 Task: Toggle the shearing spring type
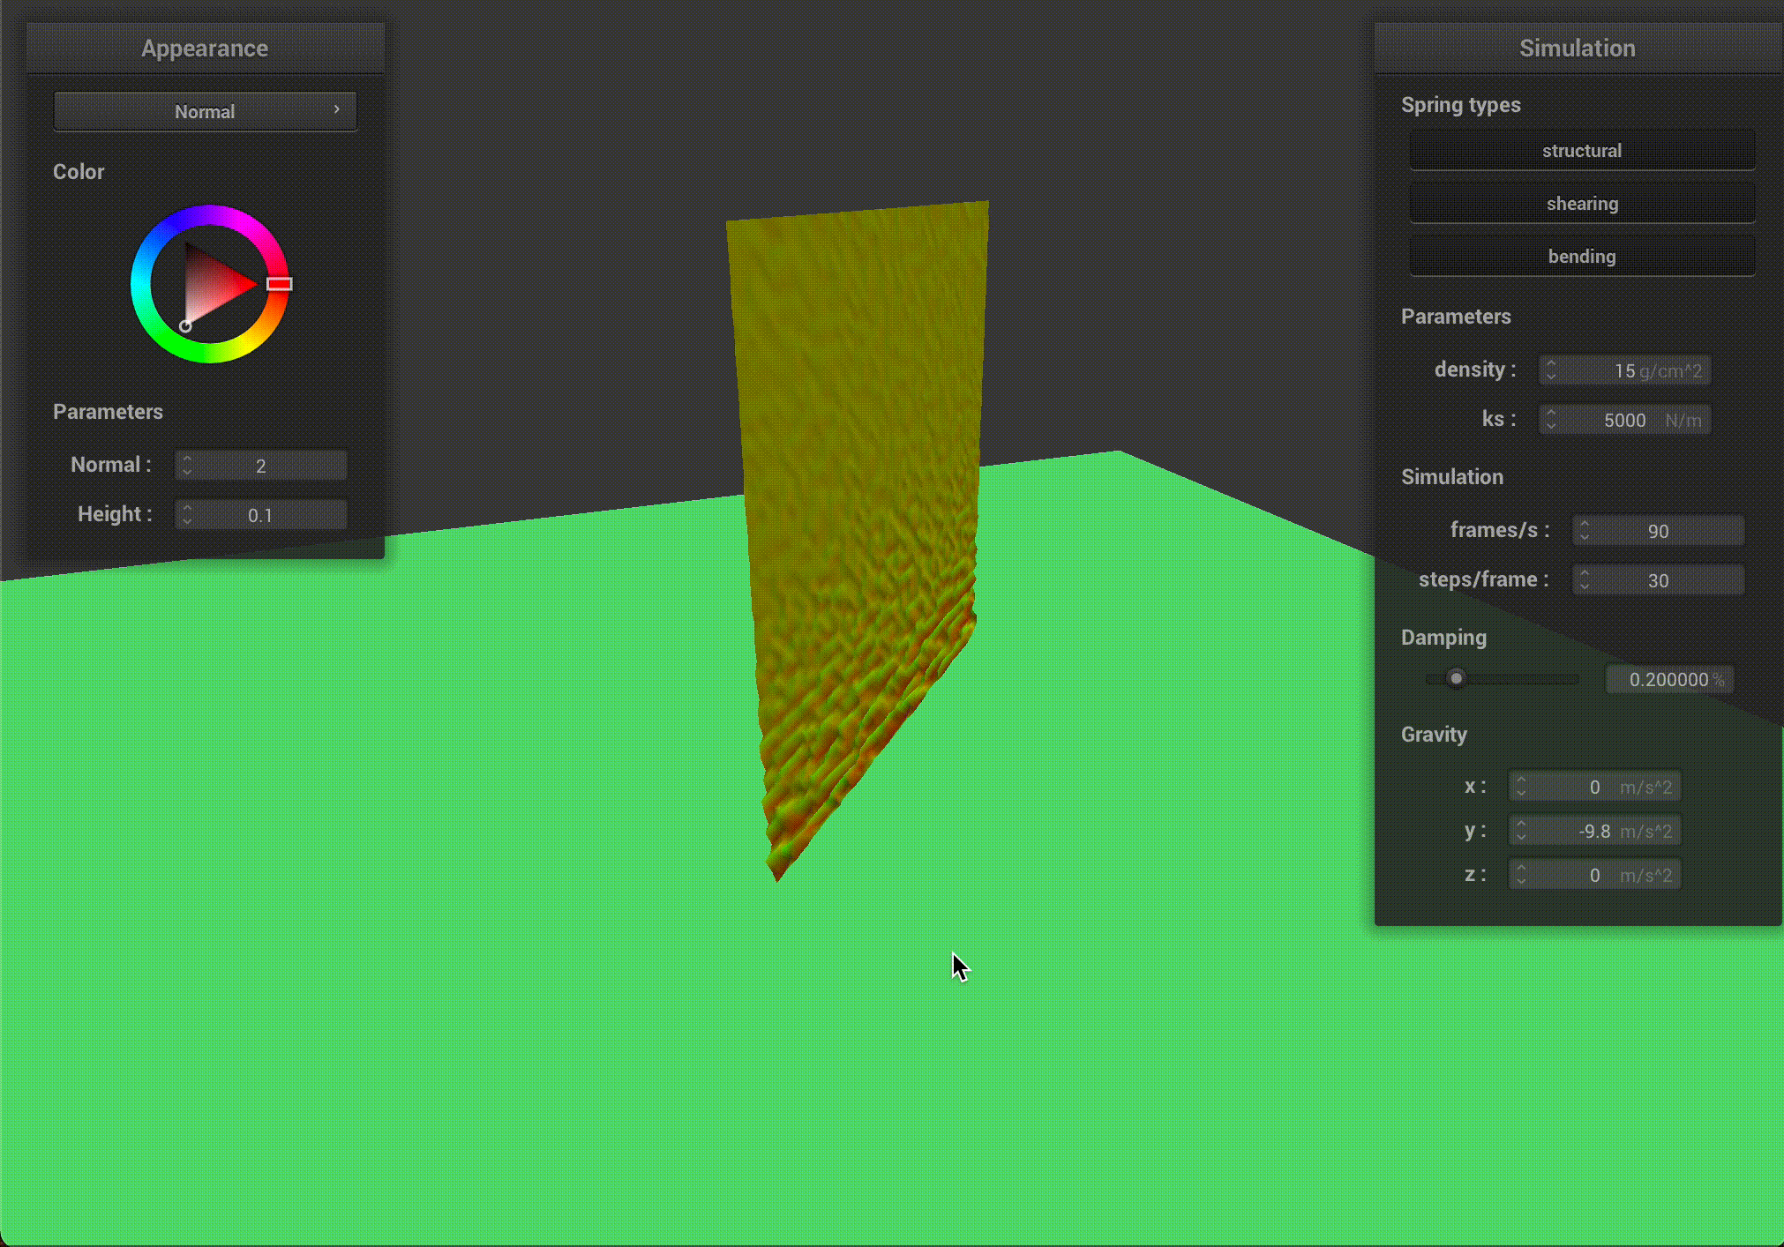[x=1581, y=204]
